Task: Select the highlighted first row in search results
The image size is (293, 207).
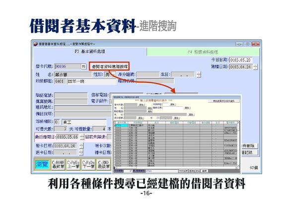Action: coord(176,125)
